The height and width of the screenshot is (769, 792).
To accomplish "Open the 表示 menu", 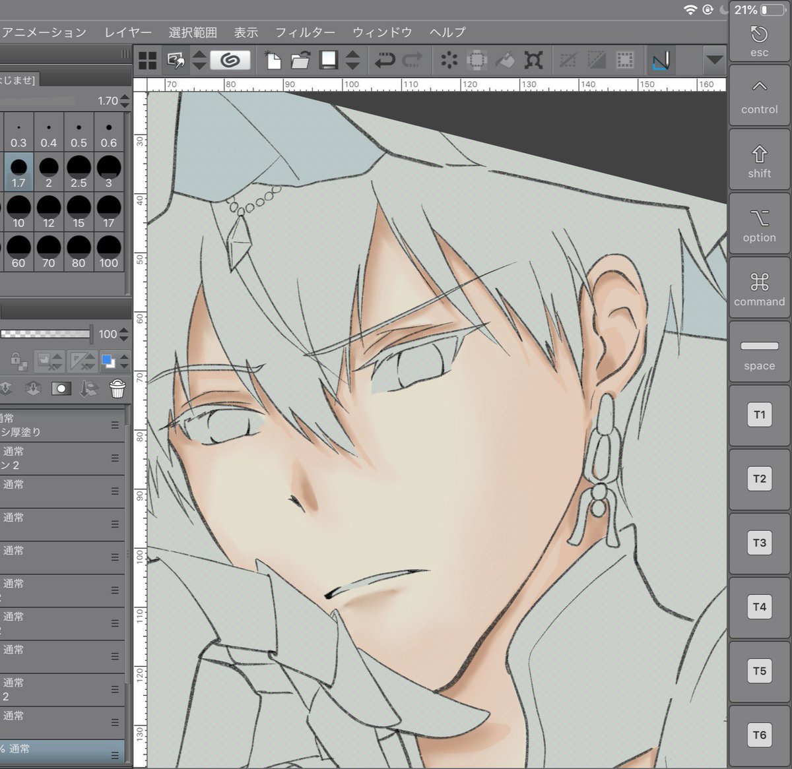I will click(x=246, y=32).
